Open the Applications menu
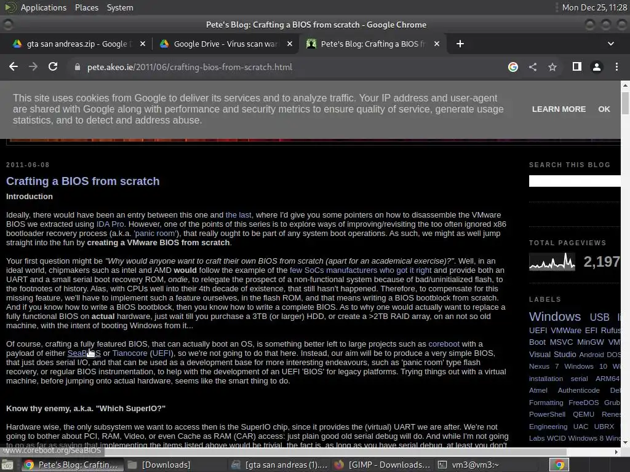 click(44, 7)
